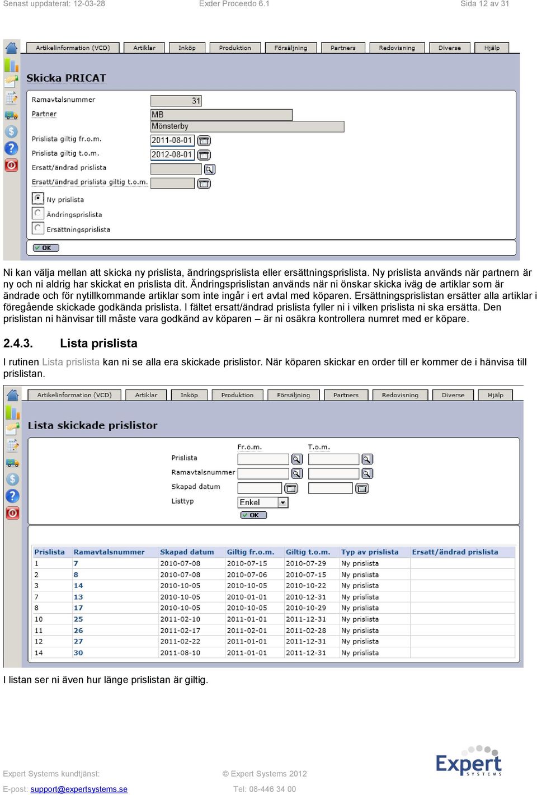Open calendar for Ersatt/ändrad prislista giltig t.o.m.
This screenshot has width=537, height=795.
204,184
